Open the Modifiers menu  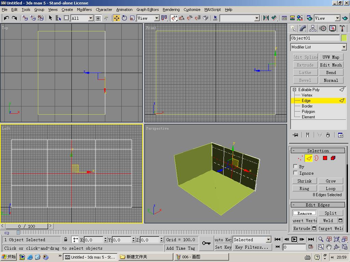84,10
